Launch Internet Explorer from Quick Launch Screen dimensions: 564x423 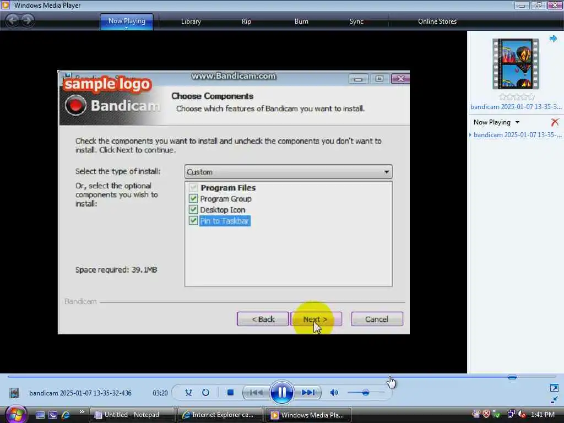coord(66,415)
